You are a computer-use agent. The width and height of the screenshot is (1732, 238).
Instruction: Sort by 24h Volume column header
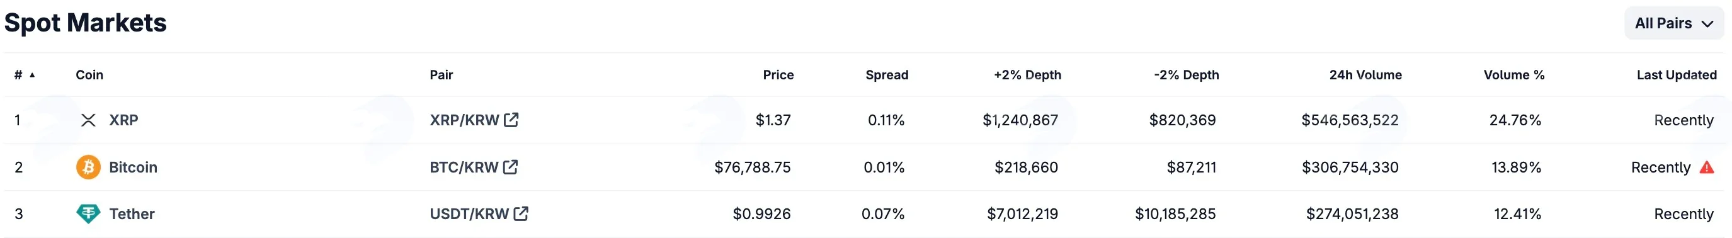point(1365,75)
